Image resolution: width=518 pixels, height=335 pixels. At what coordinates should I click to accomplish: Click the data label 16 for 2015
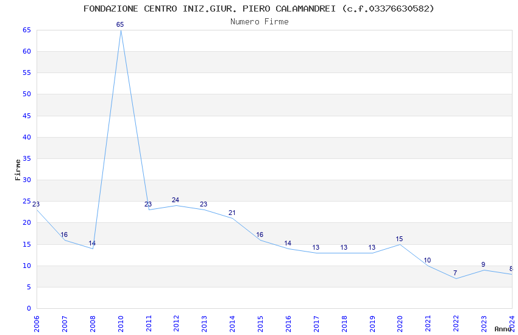[260, 234]
